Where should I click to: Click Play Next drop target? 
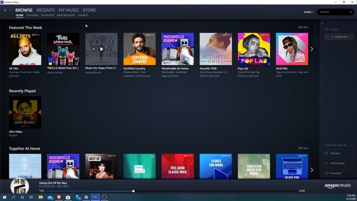click(339, 154)
